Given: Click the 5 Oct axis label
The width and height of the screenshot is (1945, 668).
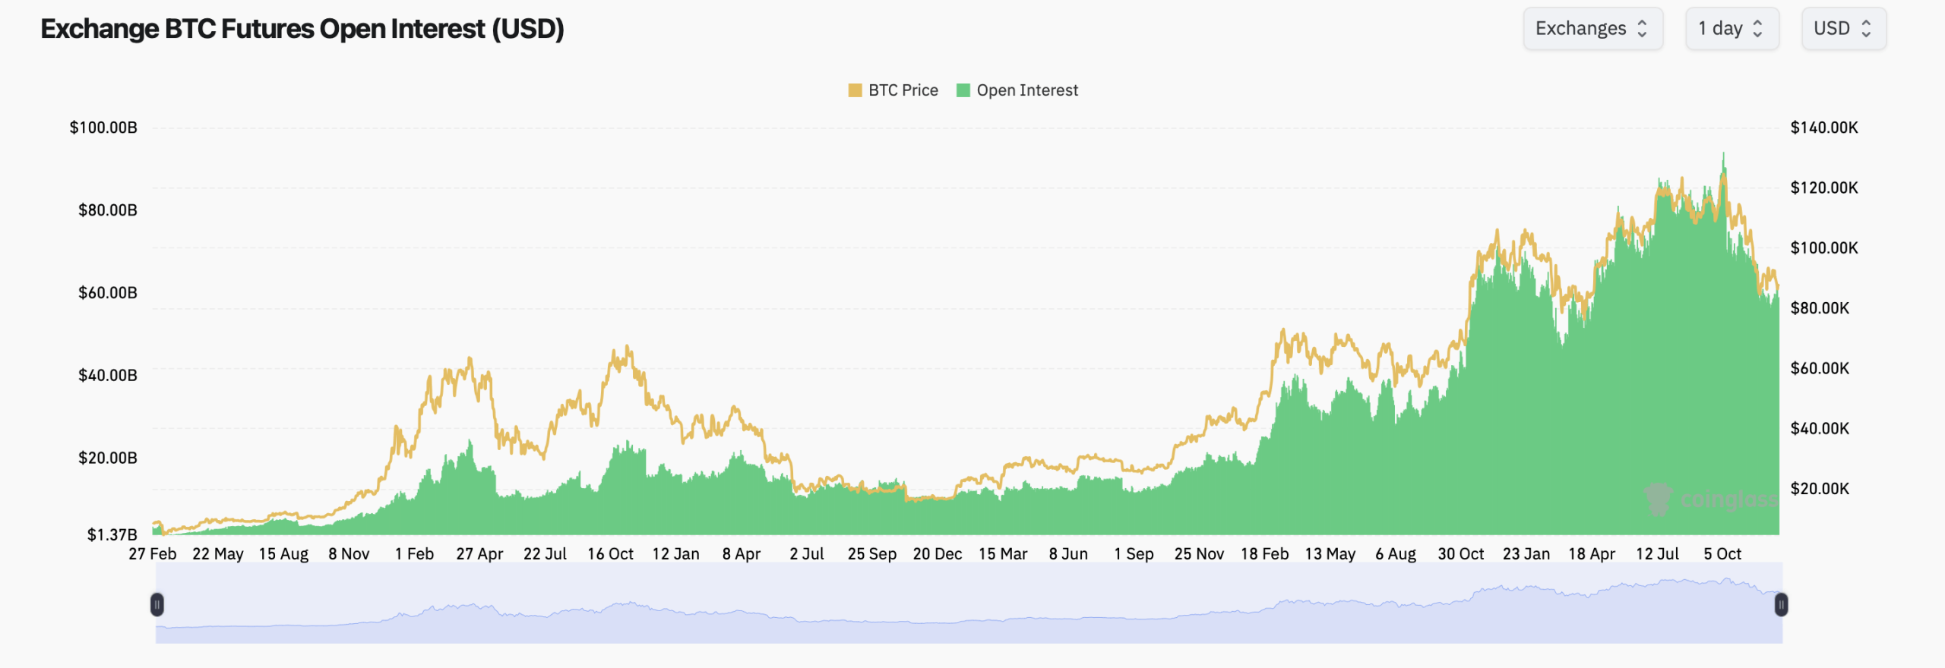Looking at the screenshot, I should [x=1724, y=554].
